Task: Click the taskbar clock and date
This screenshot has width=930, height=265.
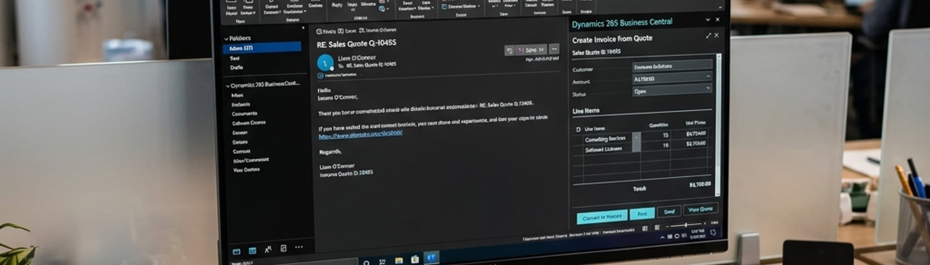Action: point(697,234)
